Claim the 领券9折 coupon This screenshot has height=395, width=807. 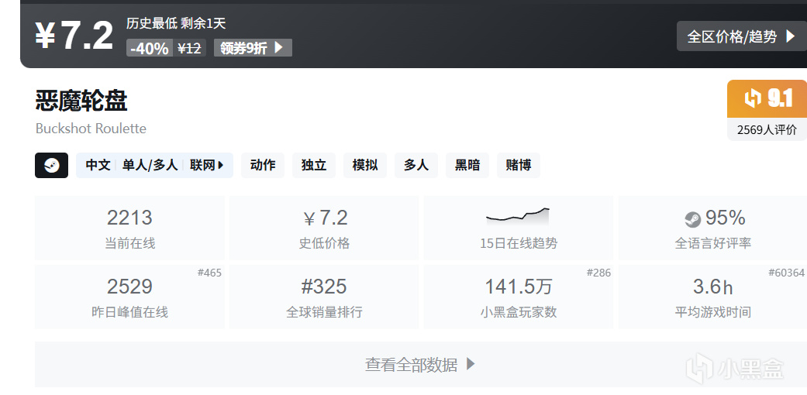[x=253, y=48]
